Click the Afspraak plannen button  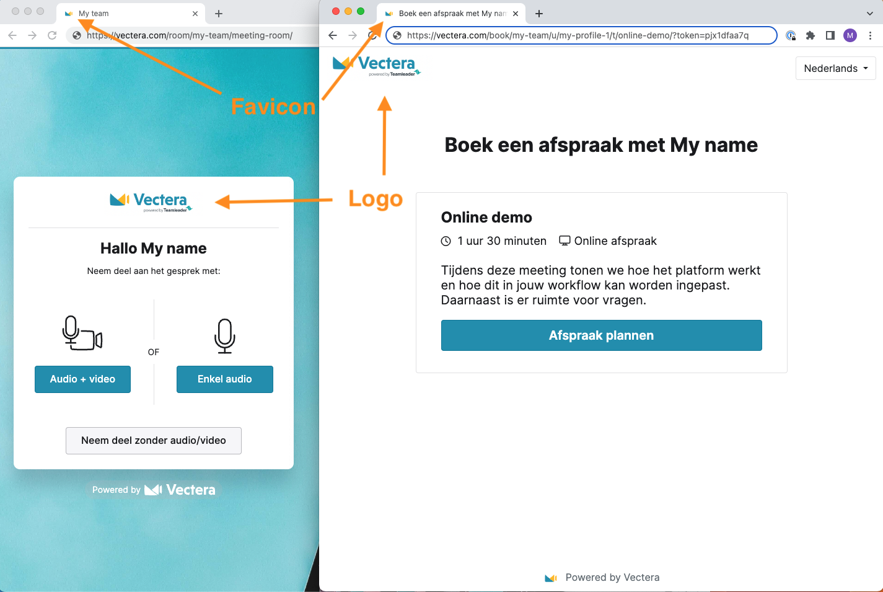601,335
